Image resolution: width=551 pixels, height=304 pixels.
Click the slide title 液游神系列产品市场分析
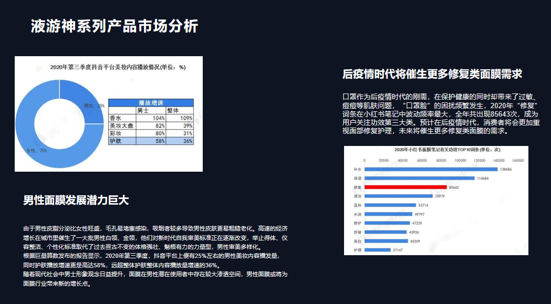pos(114,26)
